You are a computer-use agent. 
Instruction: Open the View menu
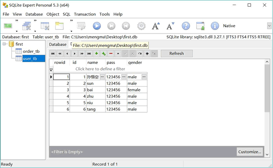pyautogui.click(x=17, y=14)
